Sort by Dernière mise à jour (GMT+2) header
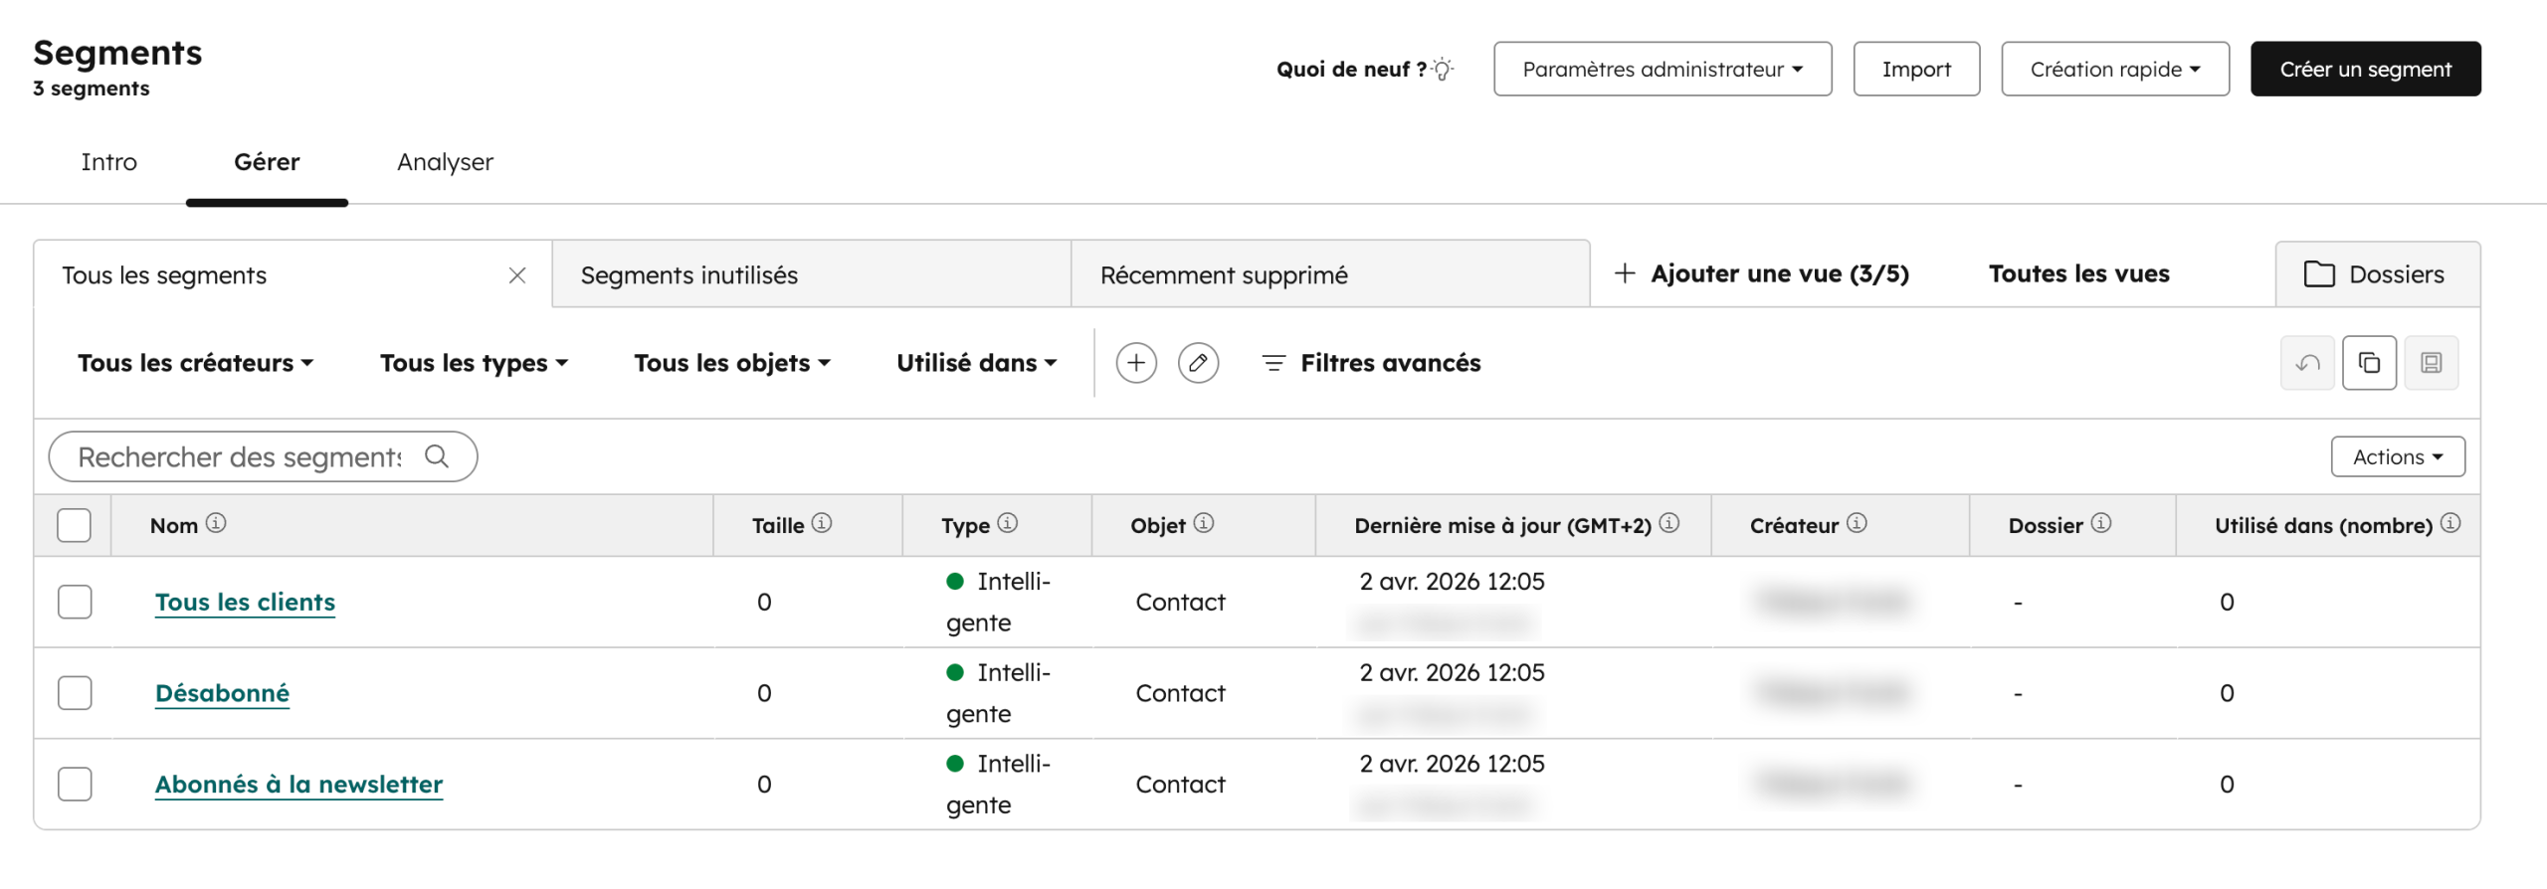 1502,525
